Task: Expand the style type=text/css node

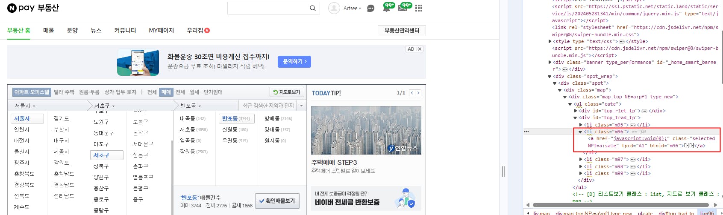Action: pyautogui.click(x=550, y=41)
